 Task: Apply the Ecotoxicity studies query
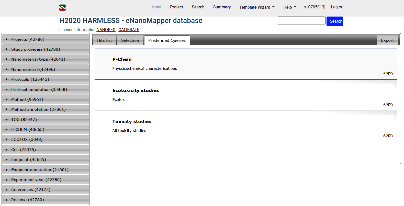coord(388,104)
